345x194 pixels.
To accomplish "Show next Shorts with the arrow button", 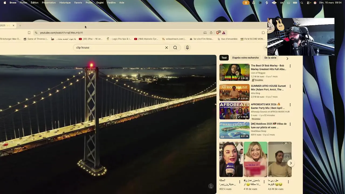I will (291, 163).
